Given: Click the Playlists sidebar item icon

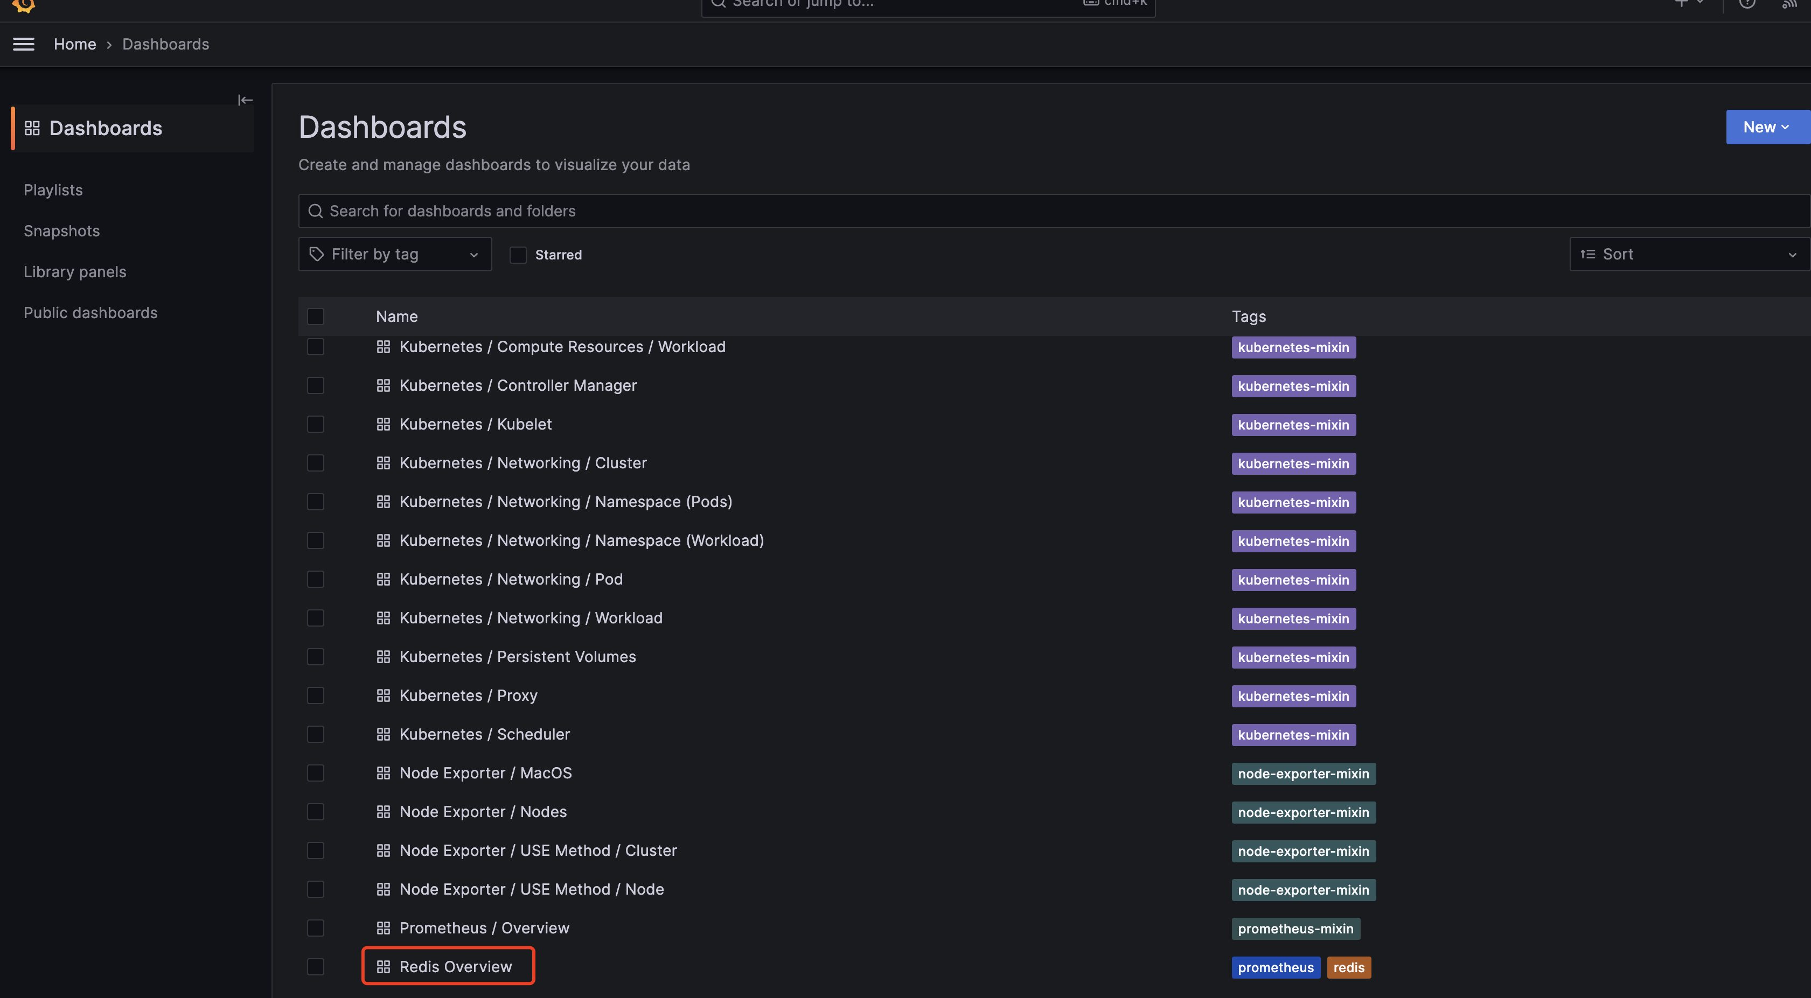Looking at the screenshot, I should pyautogui.click(x=52, y=189).
